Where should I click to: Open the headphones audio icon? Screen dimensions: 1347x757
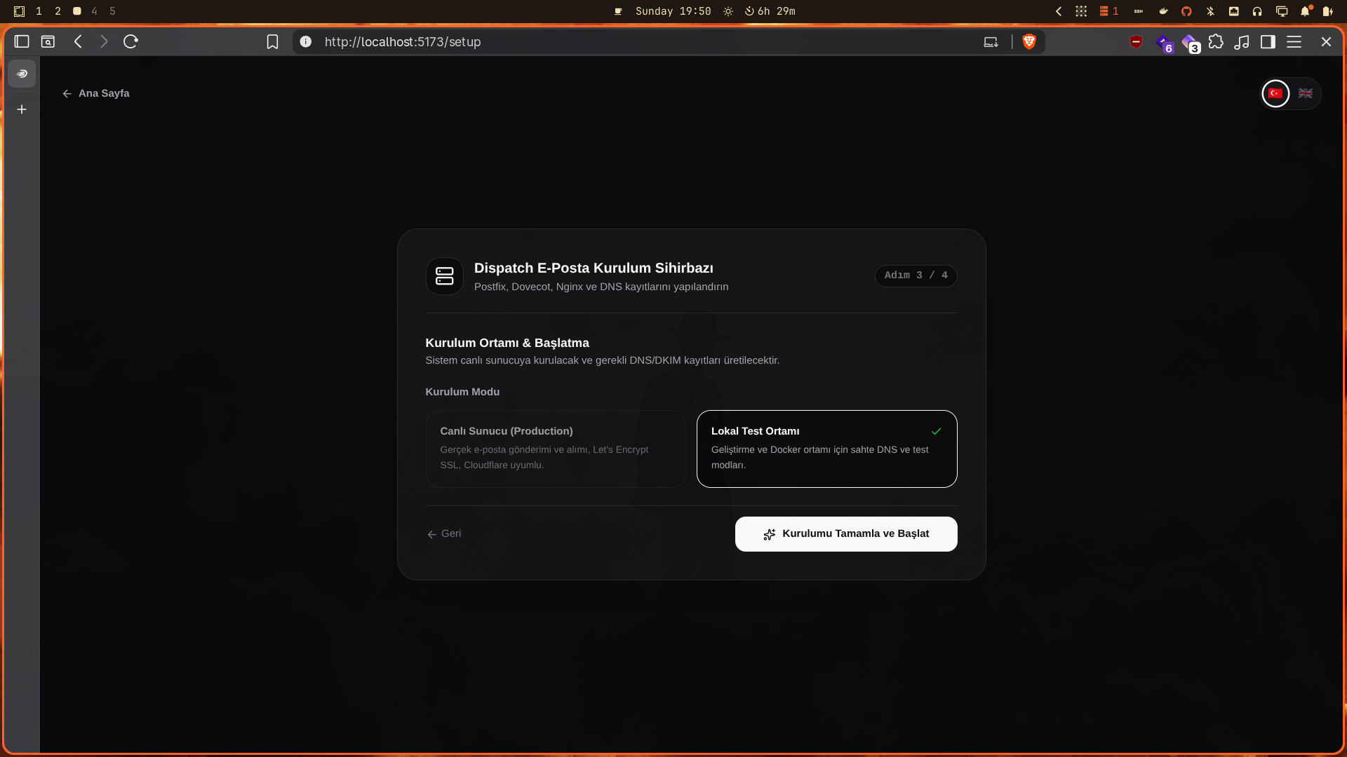(x=1257, y=11)
